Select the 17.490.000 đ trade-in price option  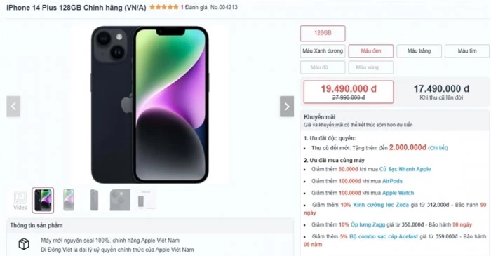[441, 92]
